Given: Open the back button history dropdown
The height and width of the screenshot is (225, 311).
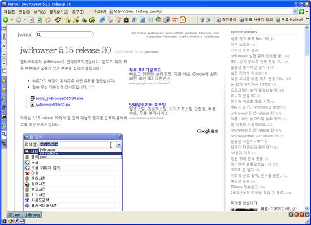Looking at the screenshot, I should (x=12, y=19).
